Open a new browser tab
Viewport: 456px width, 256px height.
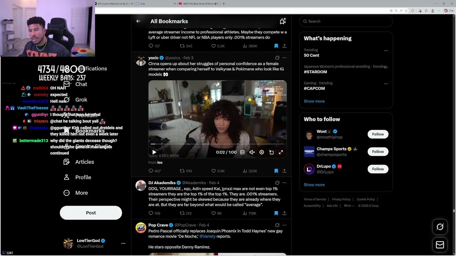click(224, 4)
